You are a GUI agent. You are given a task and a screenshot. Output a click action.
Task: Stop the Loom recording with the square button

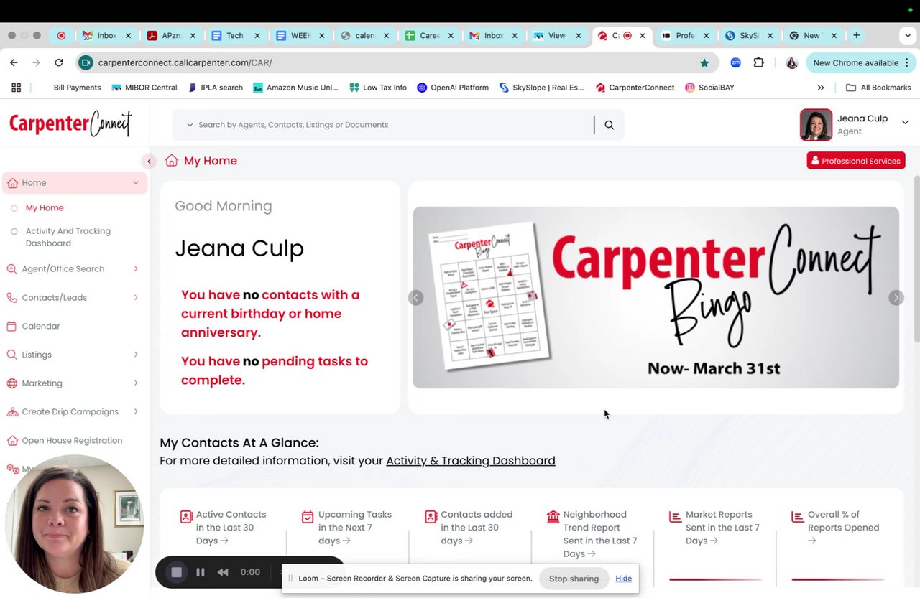pyautogui.click(x=177, y=572)
